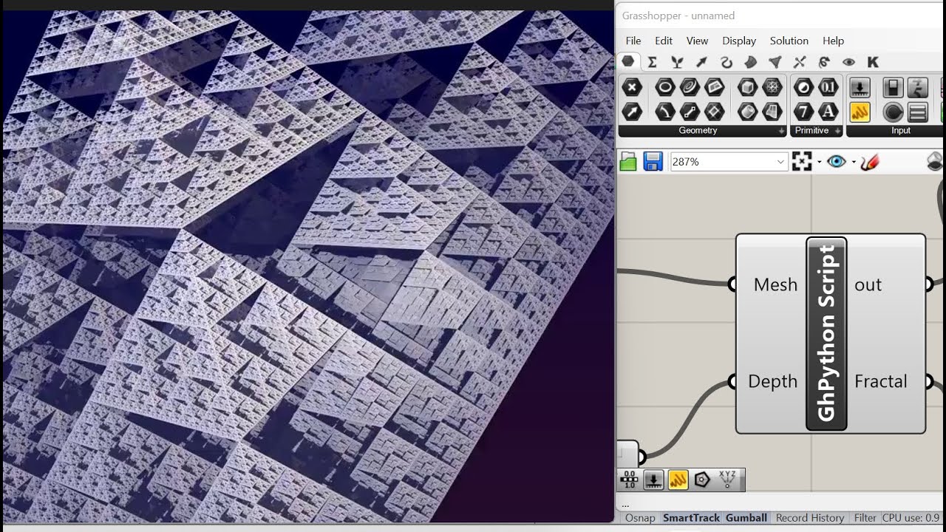Open the Params tab with hexagon icon
Image resolution: width=946 pixels, height=532 pixels.
pos(628,62)
